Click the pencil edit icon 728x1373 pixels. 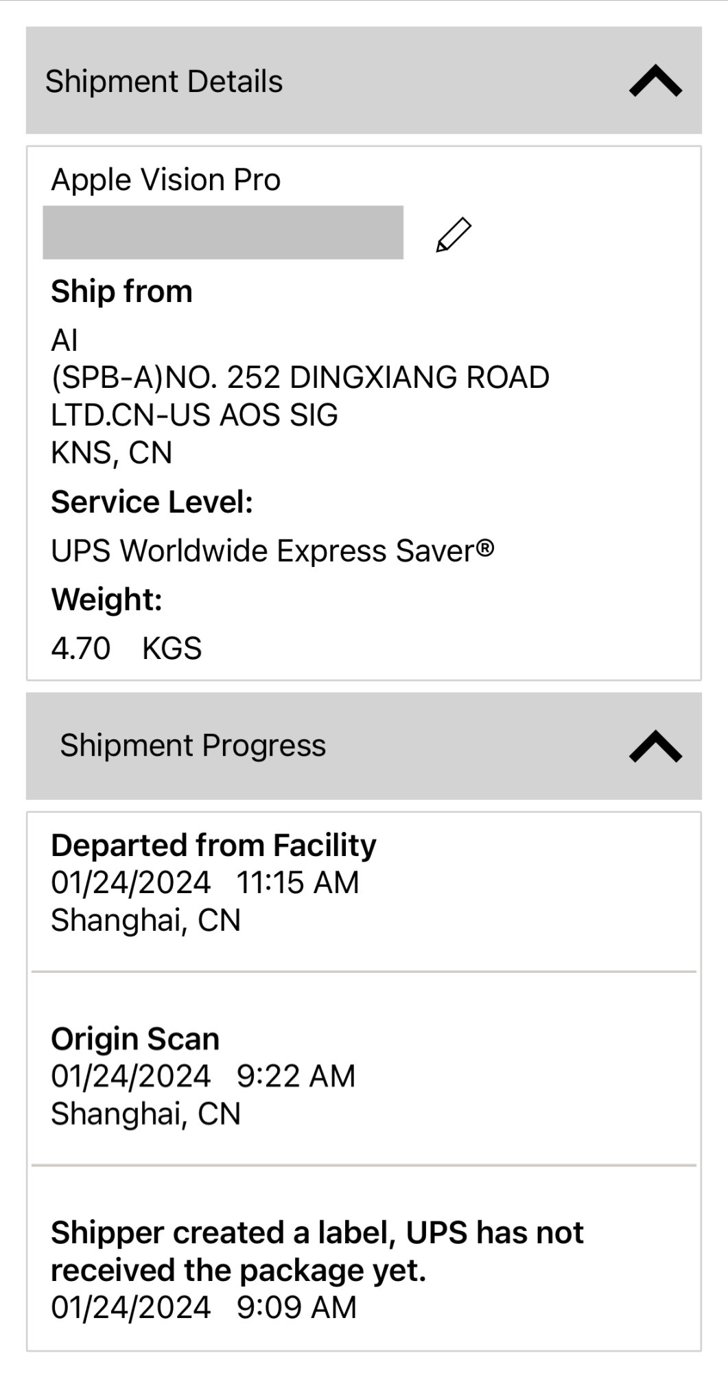click(454, 235)
